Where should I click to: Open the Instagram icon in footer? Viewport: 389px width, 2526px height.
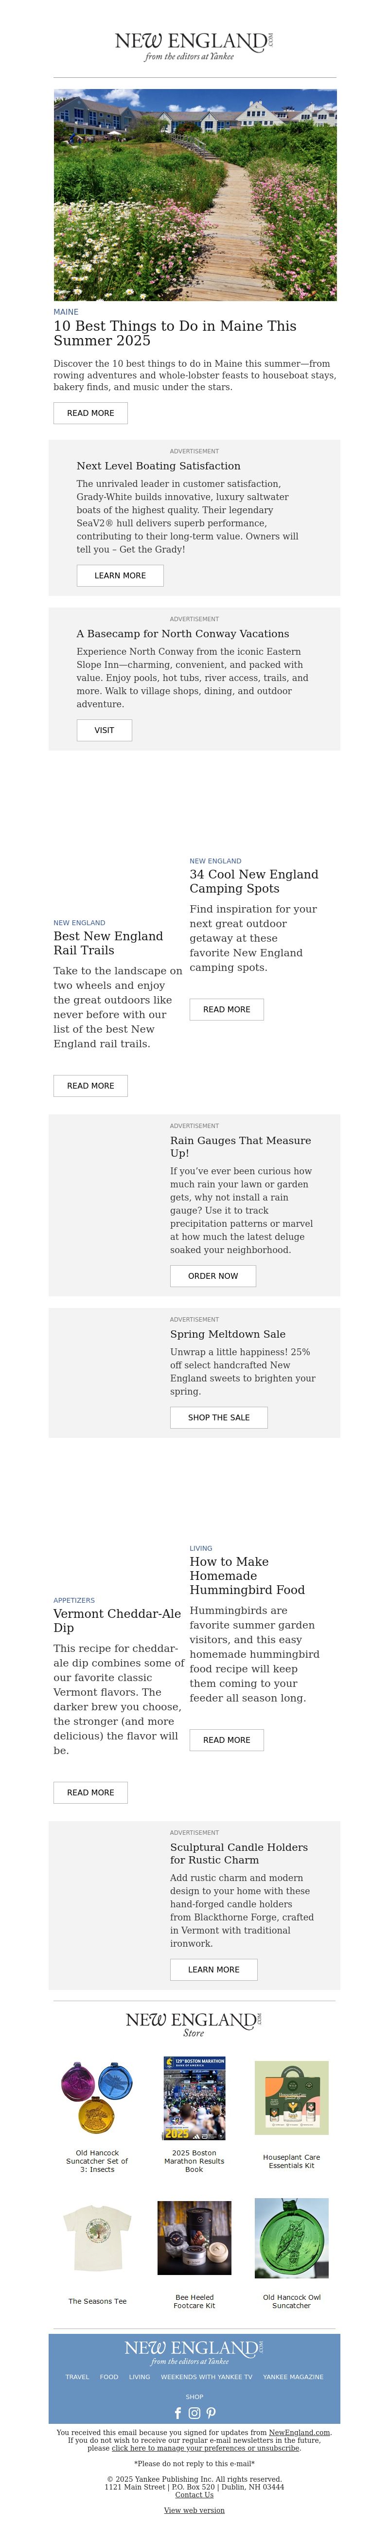194,2413
